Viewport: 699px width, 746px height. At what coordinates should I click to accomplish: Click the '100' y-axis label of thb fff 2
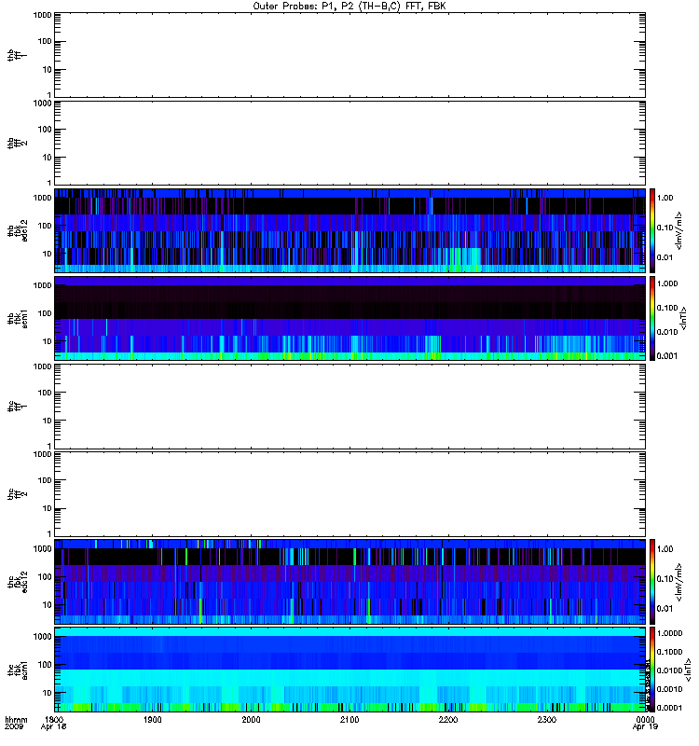coord(45,130)
